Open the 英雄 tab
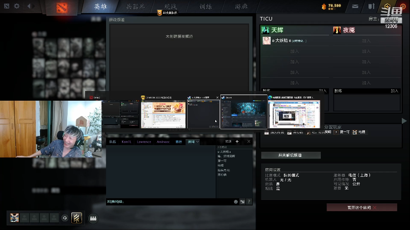 (x=100, y=7)
